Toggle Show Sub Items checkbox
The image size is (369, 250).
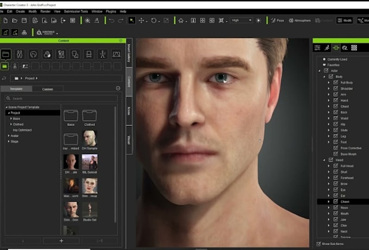click(x=319, y=243)
